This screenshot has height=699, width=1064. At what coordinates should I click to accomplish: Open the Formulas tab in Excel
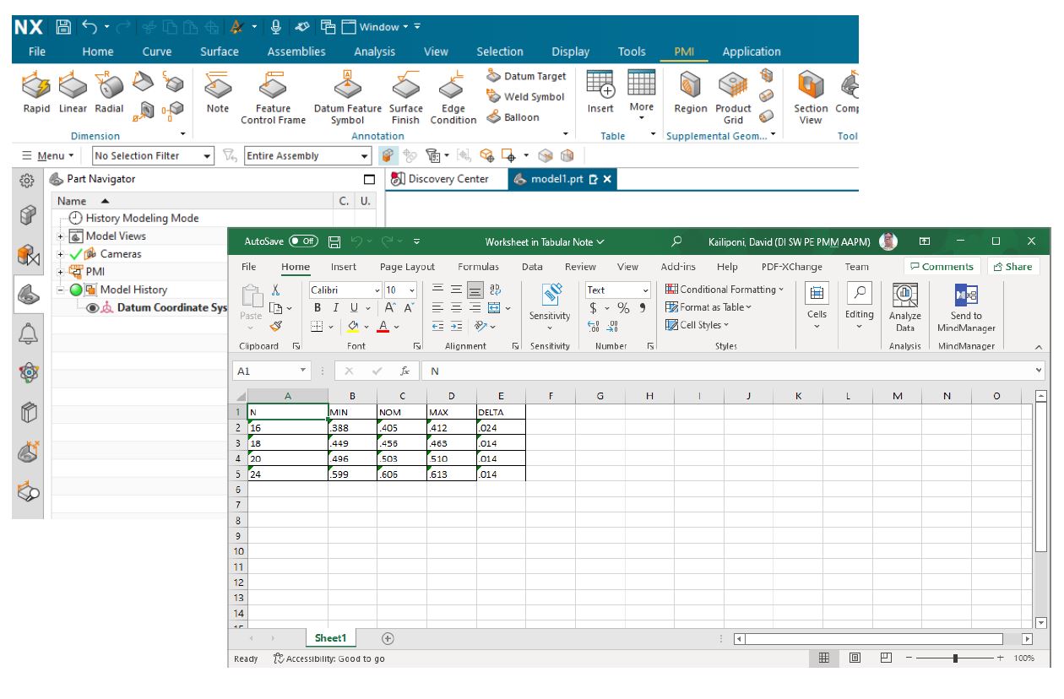pos(478,267)
